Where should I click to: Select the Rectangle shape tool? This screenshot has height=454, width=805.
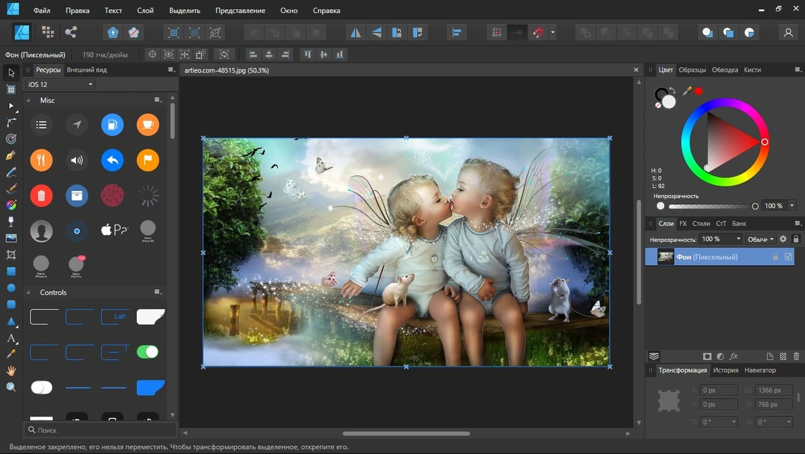coord(11,271)
